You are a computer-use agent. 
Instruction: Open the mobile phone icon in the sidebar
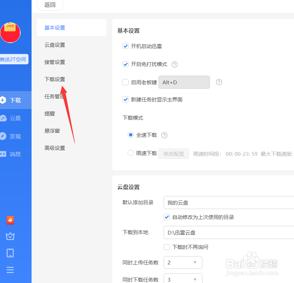(10, 253)
